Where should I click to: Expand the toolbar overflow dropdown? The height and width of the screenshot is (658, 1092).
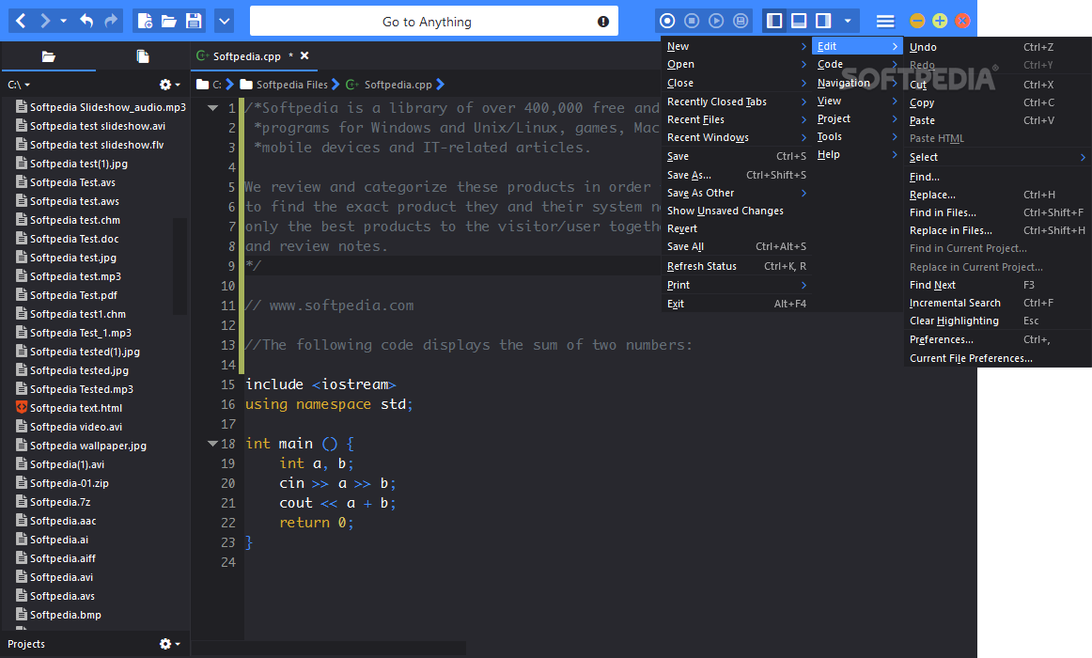click(x=225, y=21)
